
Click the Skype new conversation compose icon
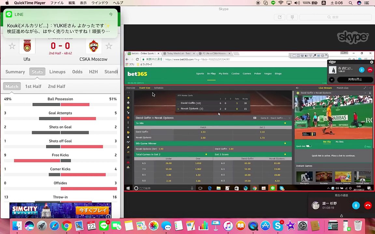(280, 17)
